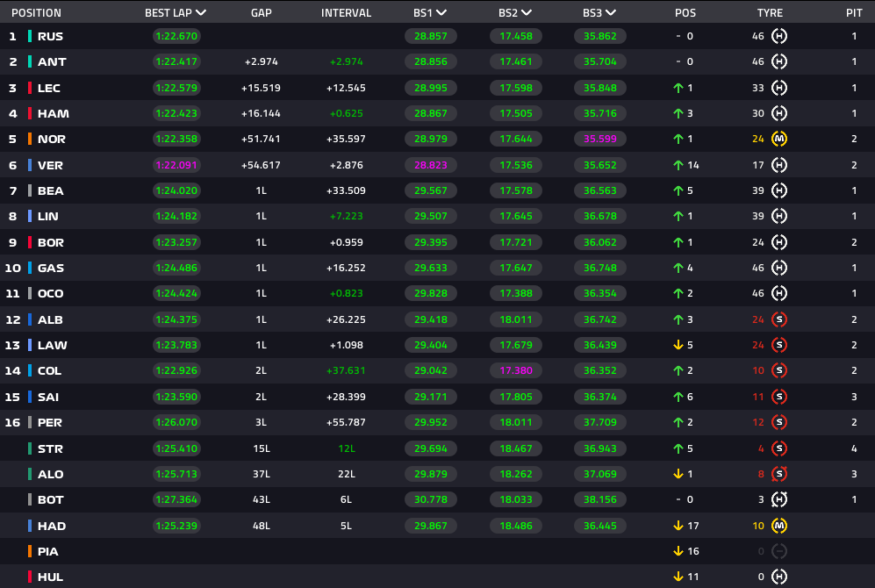Click the hard tyre icon for BOT
The image size is (875, 588).
tap(778, 500)
